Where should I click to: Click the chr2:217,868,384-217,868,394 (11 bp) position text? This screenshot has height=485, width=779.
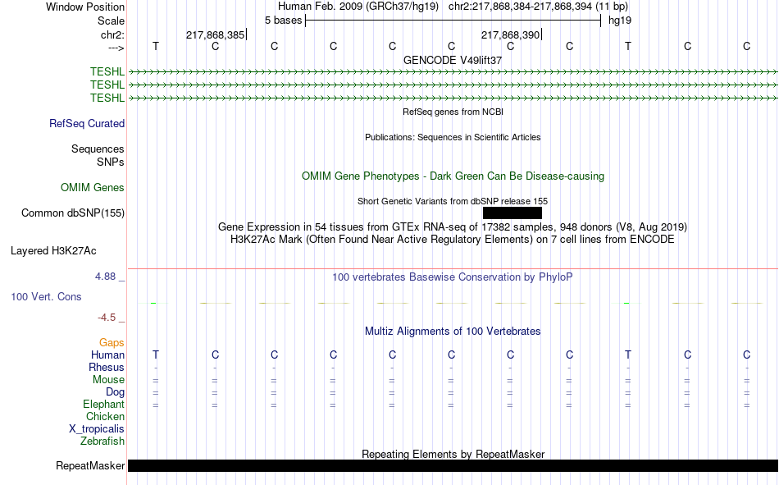(x=538, y=7)
